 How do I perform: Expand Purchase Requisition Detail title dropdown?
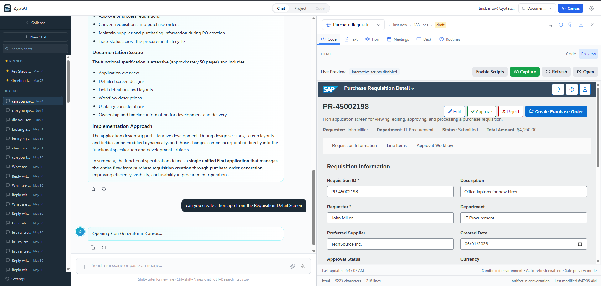tap(413, 88)
